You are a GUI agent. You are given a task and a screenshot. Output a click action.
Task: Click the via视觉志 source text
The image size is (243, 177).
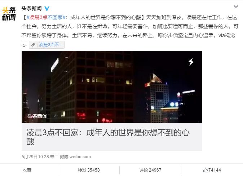226,35
